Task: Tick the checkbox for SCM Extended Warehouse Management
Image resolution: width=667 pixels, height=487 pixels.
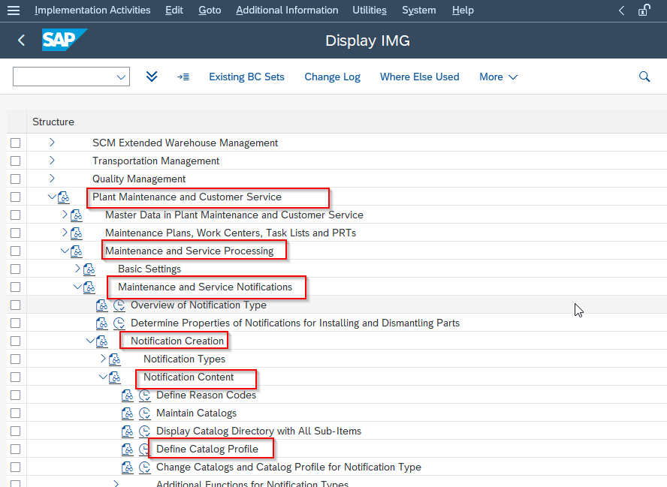Action: click(15, 143)
